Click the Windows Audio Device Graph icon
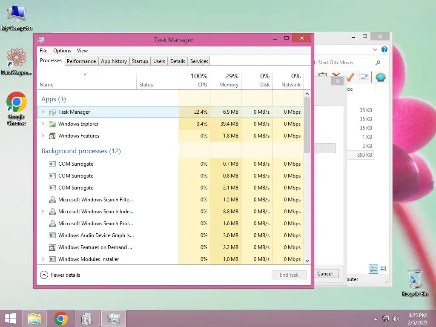This screenshot has width=436, height=327. pos(52,235)
